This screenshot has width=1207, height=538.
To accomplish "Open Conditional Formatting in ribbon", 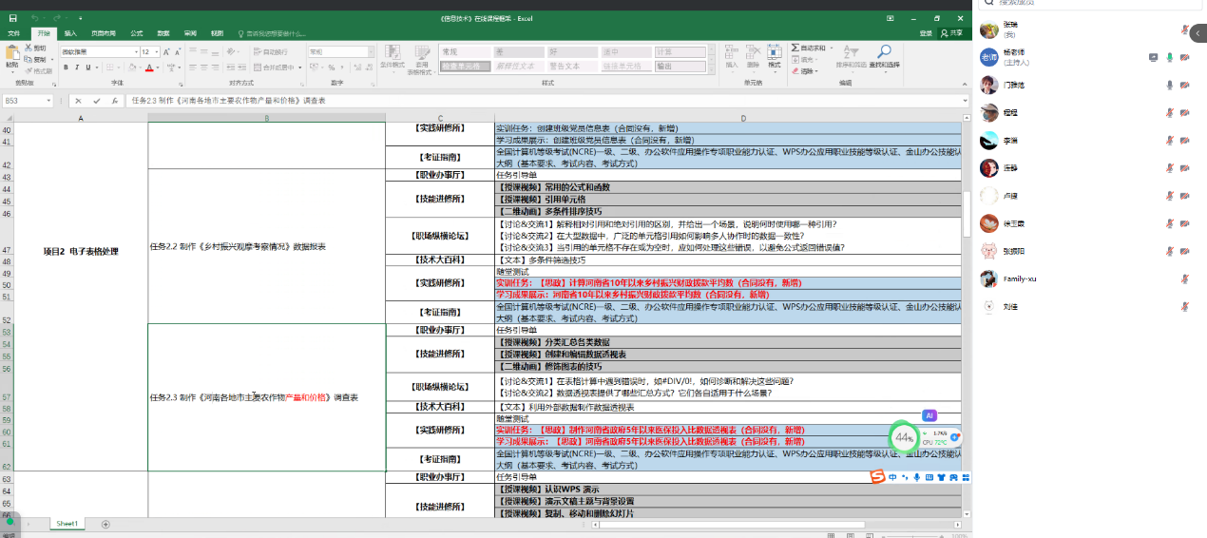I will (x=392, y=57).
